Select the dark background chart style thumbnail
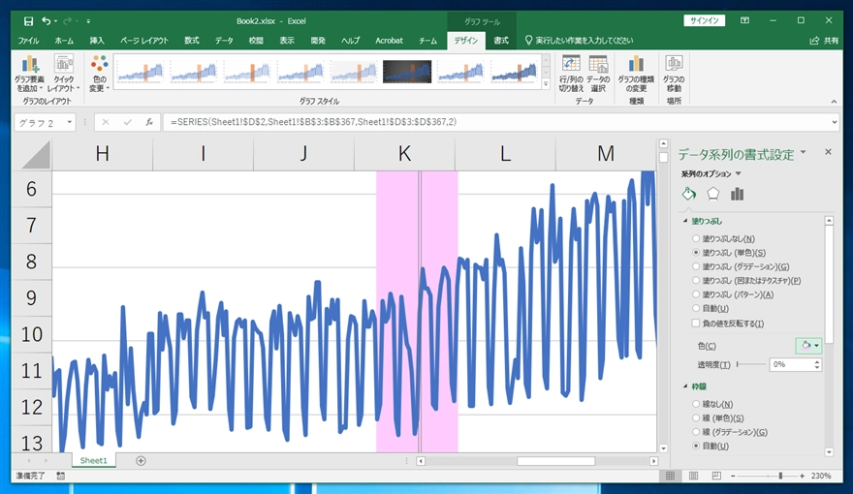This screenshot has height=494, width=853. click(407, 71)
